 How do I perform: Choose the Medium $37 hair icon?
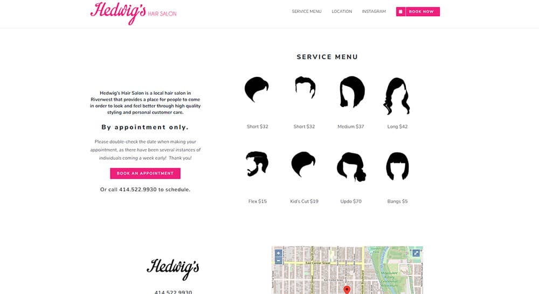(352, 92)
